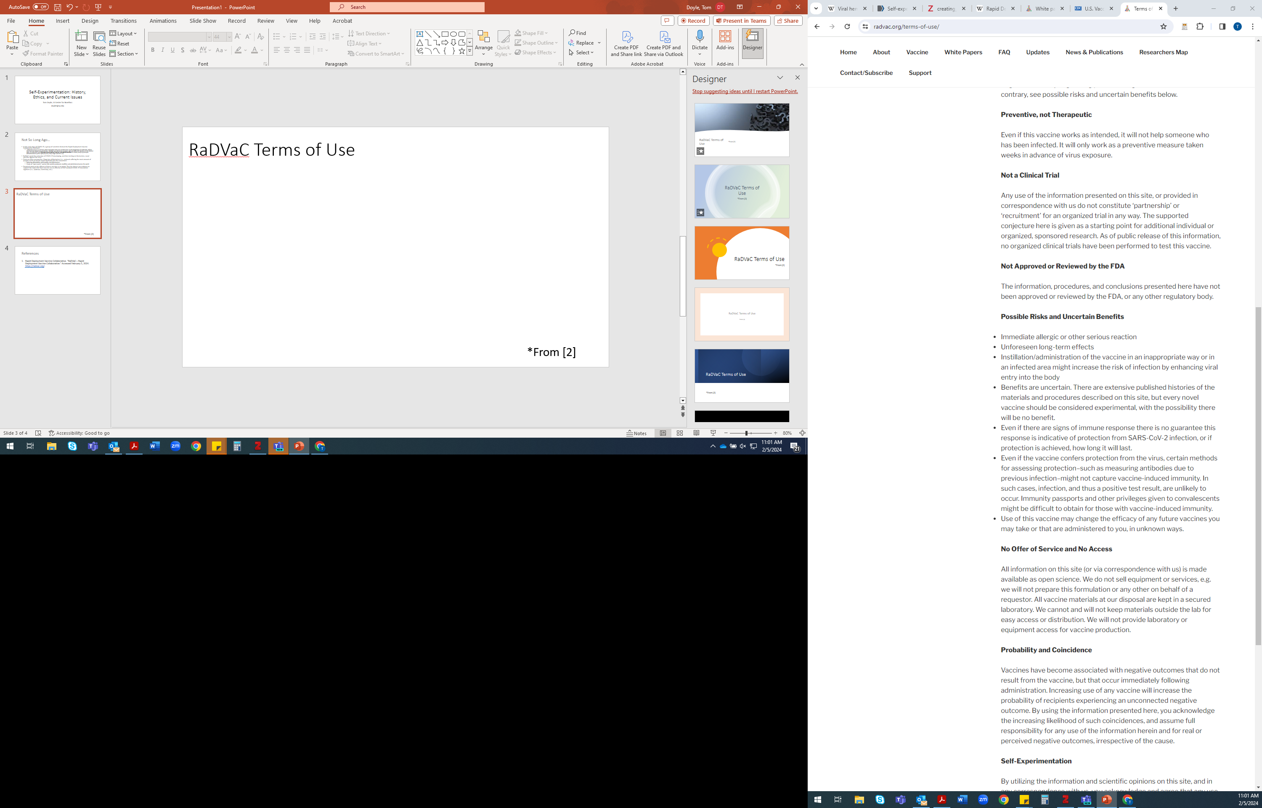Screen dimensions: 1262x808
Task: Click the Share button in PowerPoint
Action: click(x=788, y=21)
